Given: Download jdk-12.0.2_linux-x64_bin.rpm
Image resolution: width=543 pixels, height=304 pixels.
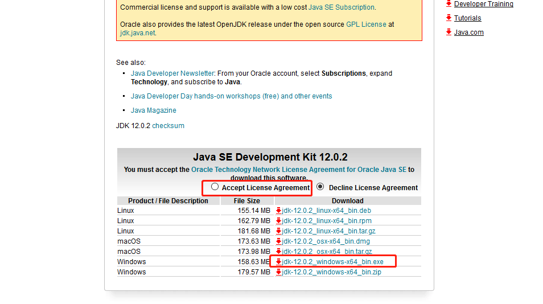Looking at the screenshot, I should coord(327,221).
